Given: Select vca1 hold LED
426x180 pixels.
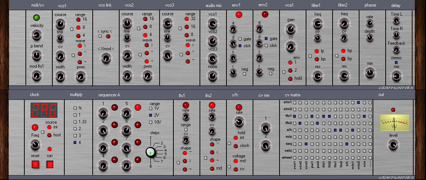Looking at the screenshot, I should [x=290, y=79].
